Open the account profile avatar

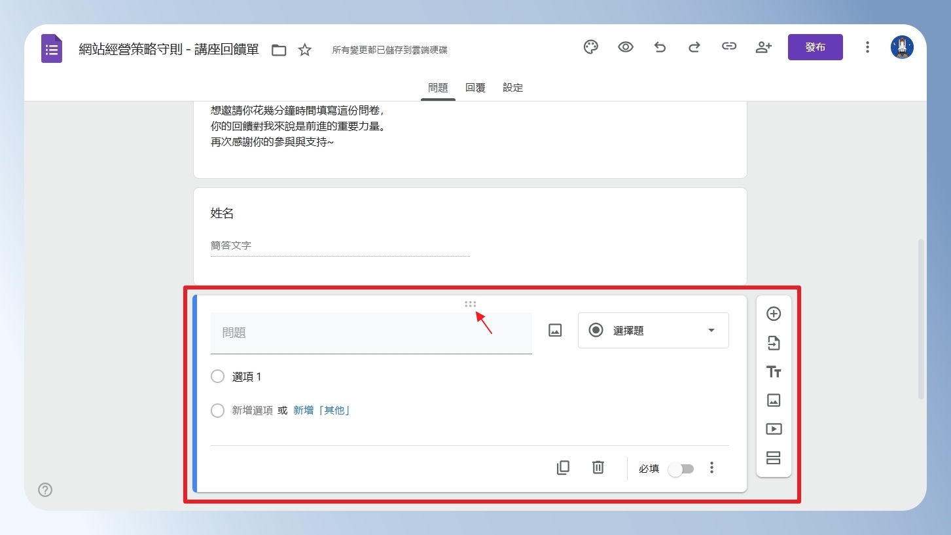(902, 47)
